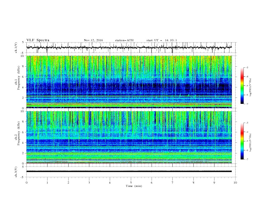Click the 'Nov.12, 2016' date label
The image size is (265, 205).
pos(93,40)
